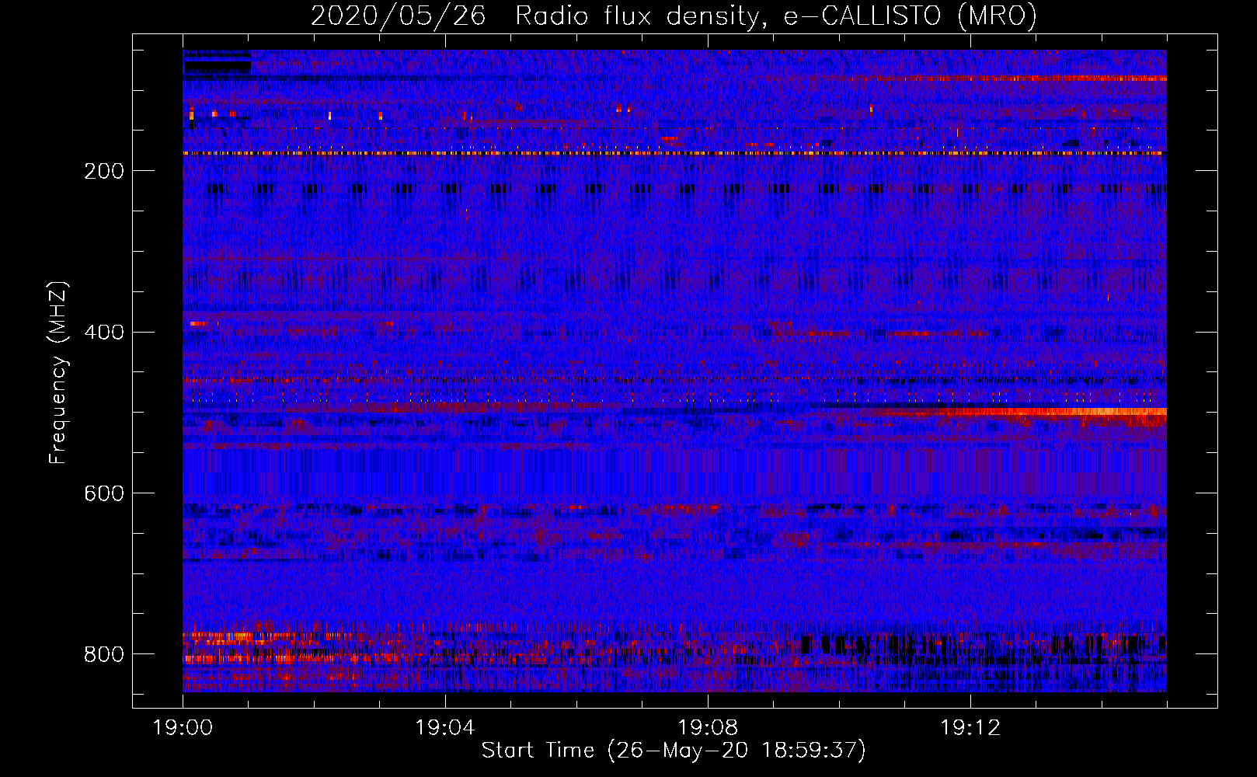Image resolution: width=1257 pixels, height=777 pixels.
Task: Click the 600 frequency tick label
Action: (x=104, y=494)
